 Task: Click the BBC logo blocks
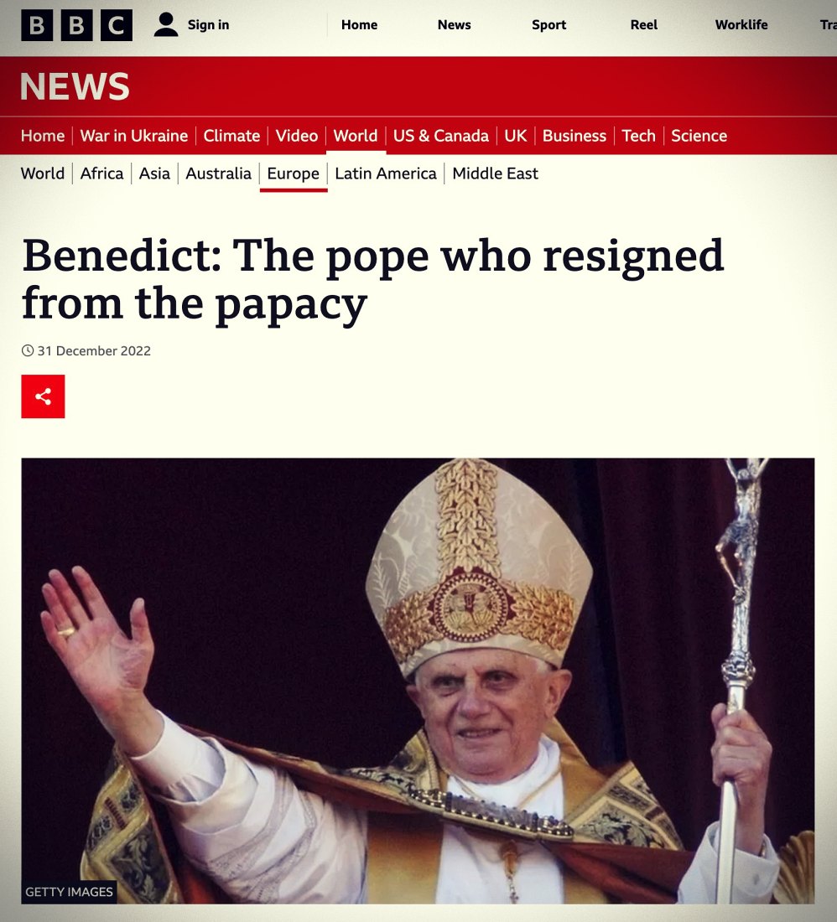click(x=76, y=25)
